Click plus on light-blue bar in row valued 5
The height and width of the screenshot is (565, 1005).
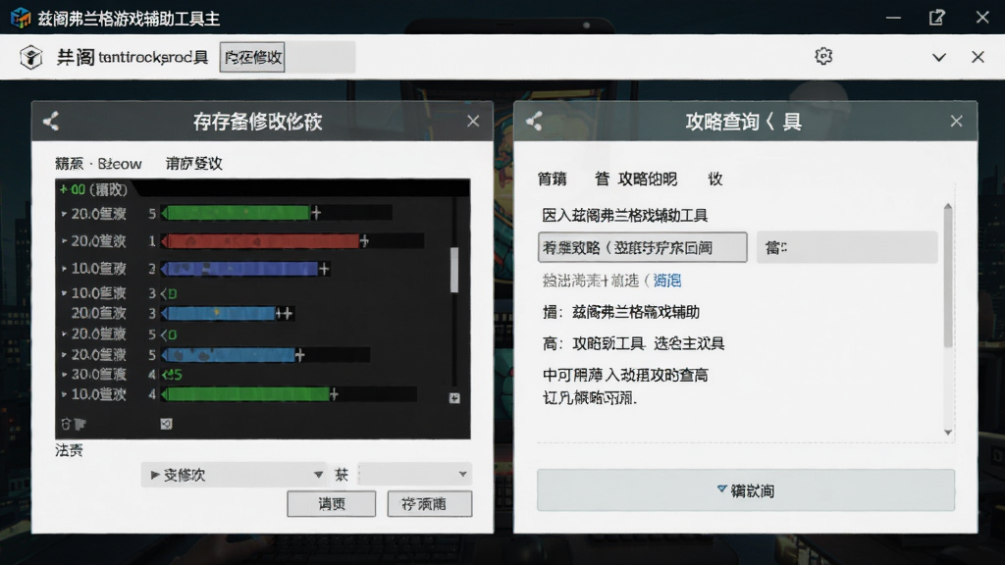tap(299, 354)
